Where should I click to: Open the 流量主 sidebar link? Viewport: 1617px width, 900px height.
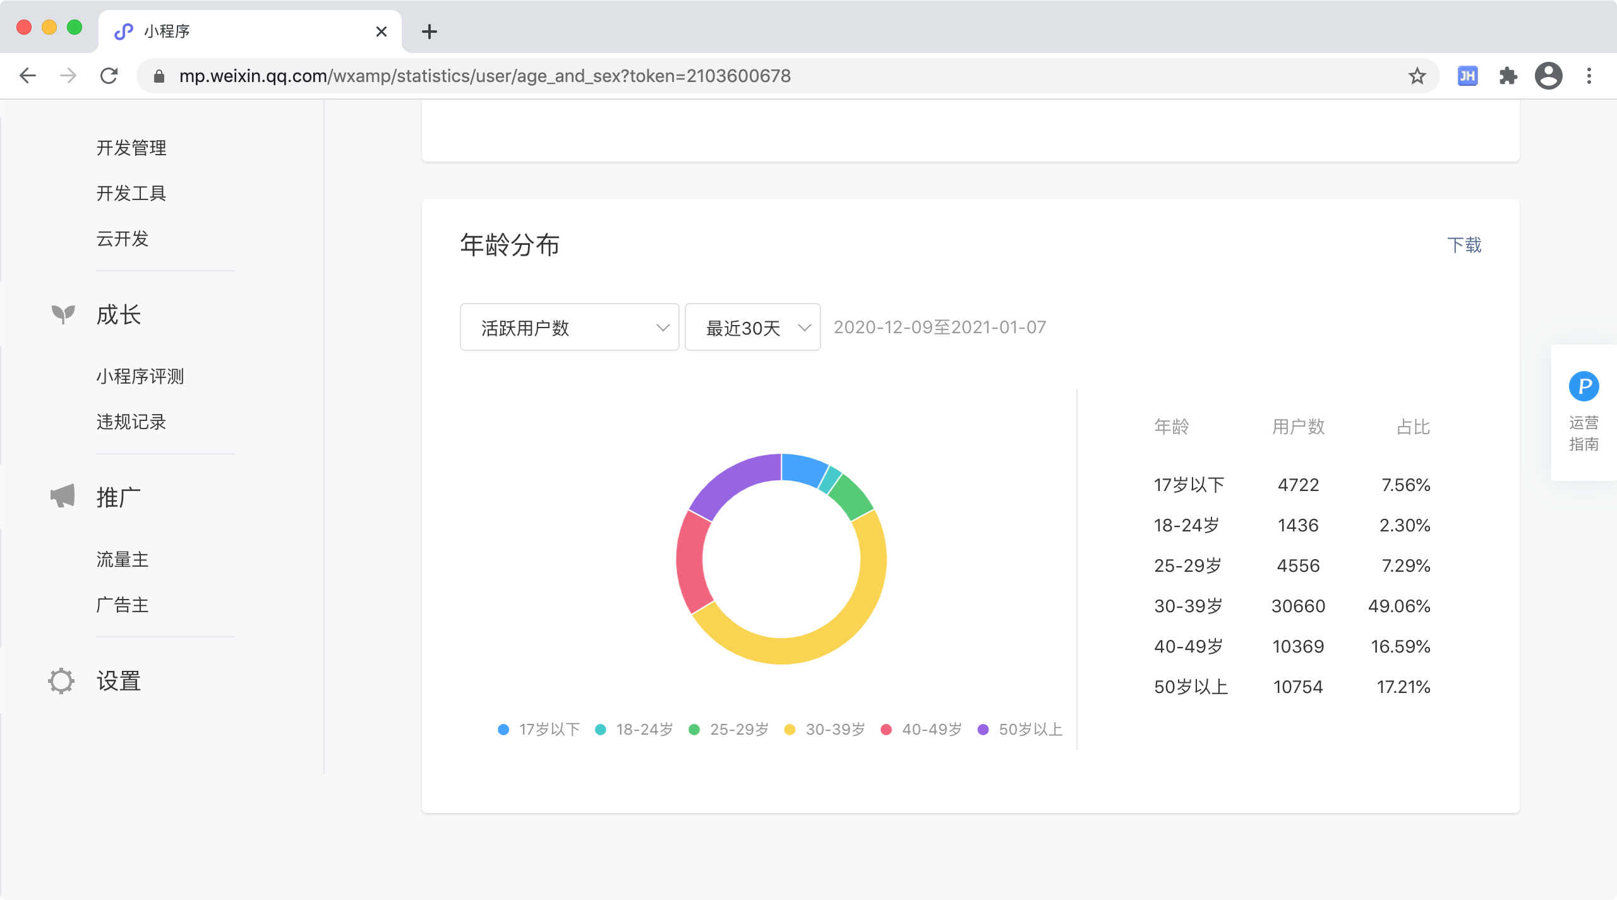pos(123,559)
